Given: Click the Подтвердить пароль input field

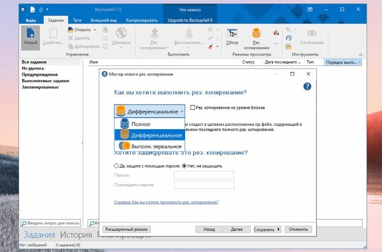Looking at the screenshot, I should click(204, 185).
